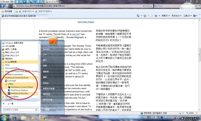Open Control Panel from Start menu right pane
This screenshot has height=121, width=201.
(x=46, y=83)
